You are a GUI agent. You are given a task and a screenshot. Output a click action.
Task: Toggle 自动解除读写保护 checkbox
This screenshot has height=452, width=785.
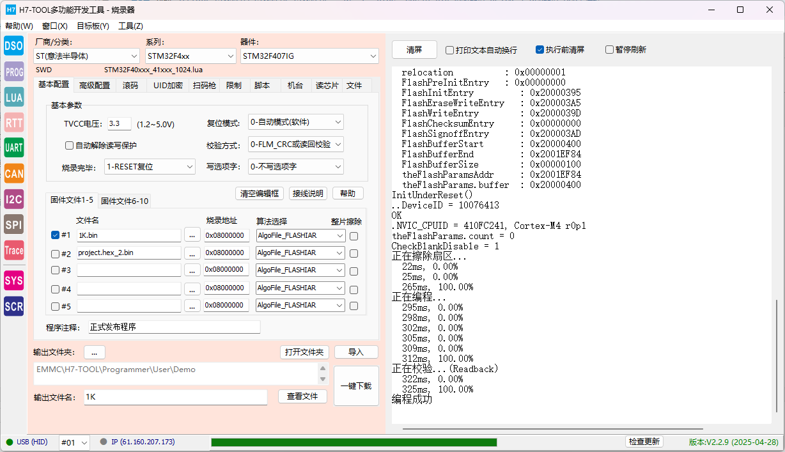70,145
